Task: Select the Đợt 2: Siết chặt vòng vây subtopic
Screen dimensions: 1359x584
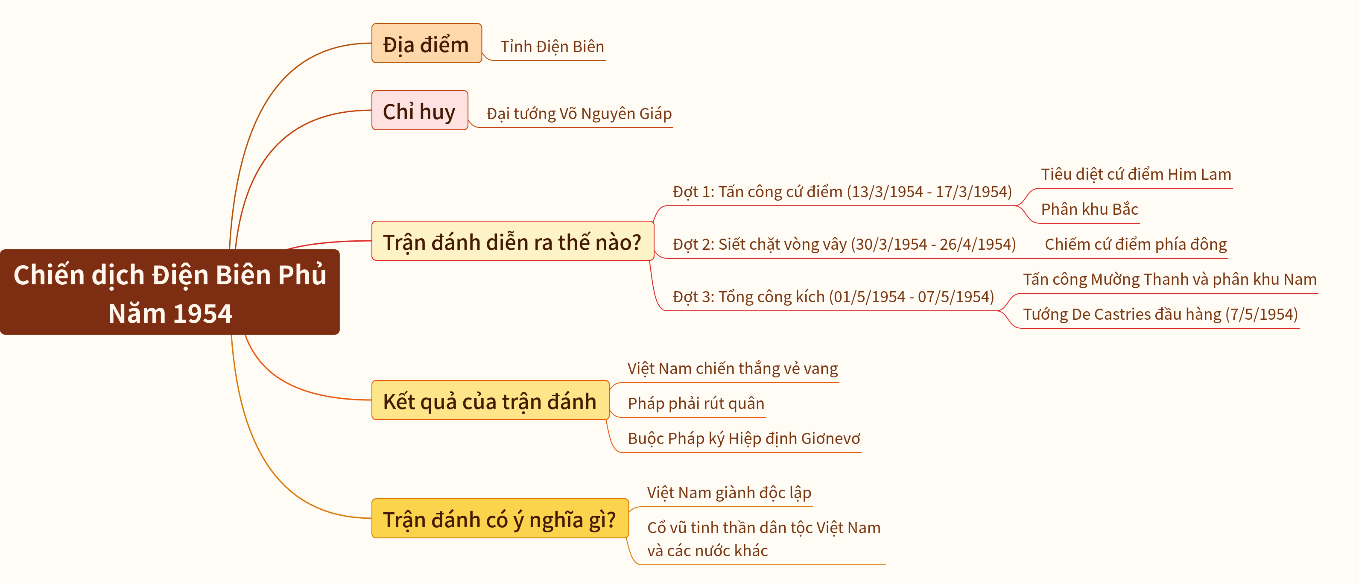Action: (844, 244)
